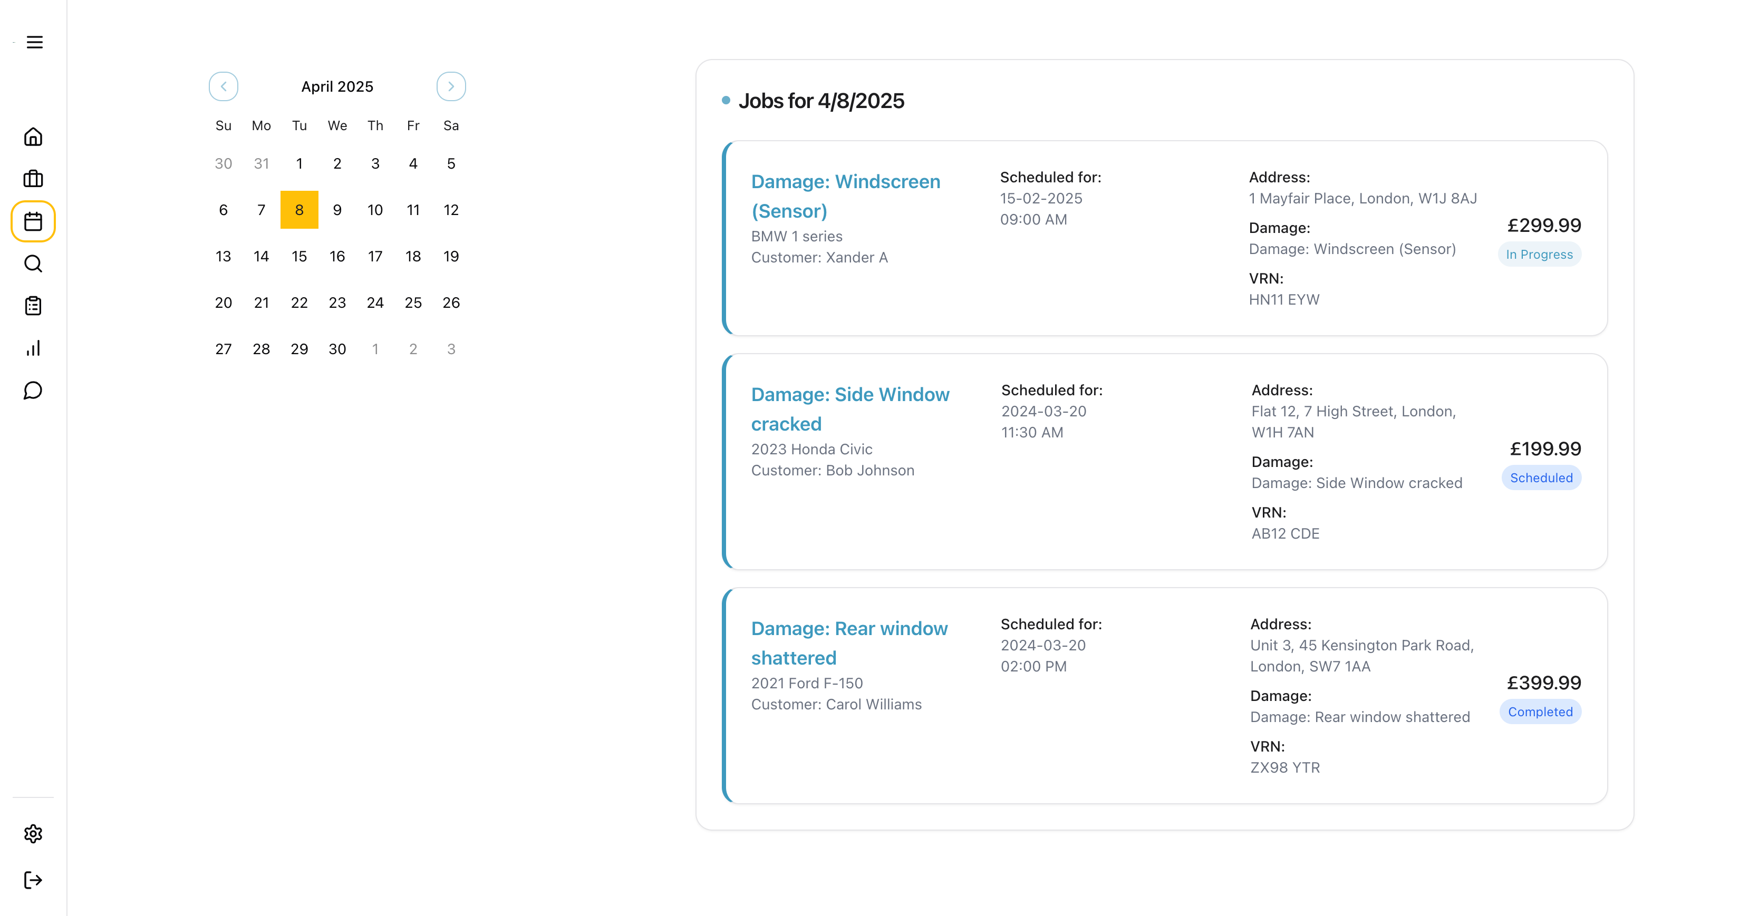Open the chat bubble messages icon
Viewport: 1759px width, 916px height.
coord(33,391)
